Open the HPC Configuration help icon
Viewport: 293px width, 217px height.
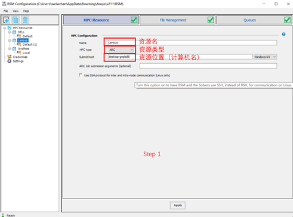283,34
